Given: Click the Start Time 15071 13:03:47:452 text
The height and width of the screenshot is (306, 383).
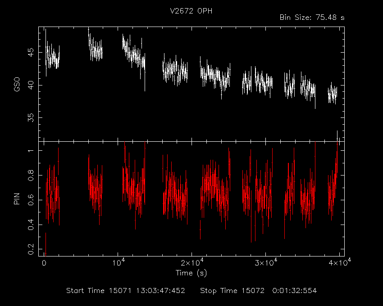Looking at the screenshot, I should click(x=126, y=291).
